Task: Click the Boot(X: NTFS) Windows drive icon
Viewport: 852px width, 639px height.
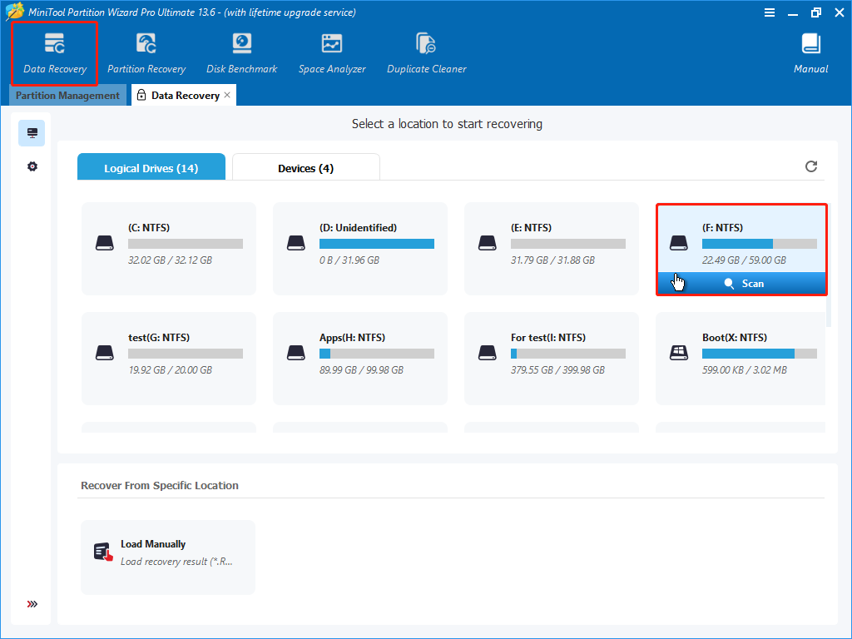Action: [x=679, y=353]
